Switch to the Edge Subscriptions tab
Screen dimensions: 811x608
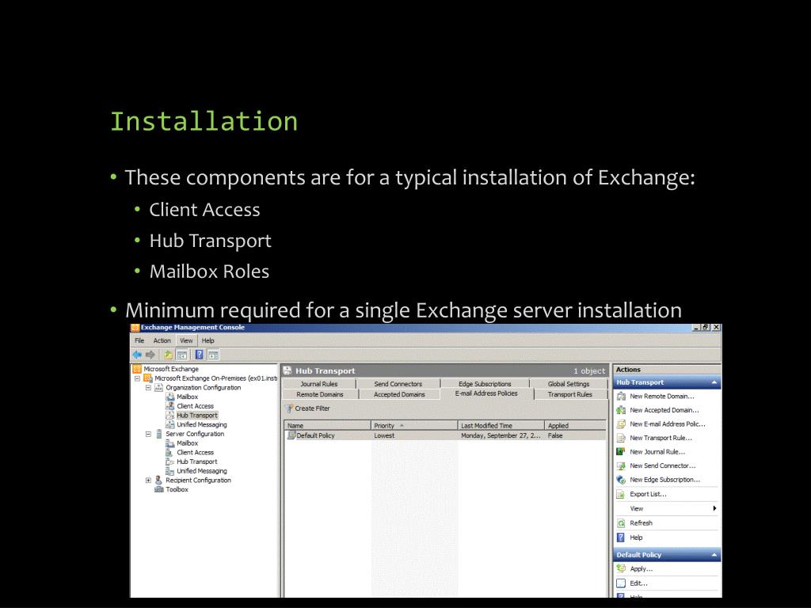[x=485, y=384]
